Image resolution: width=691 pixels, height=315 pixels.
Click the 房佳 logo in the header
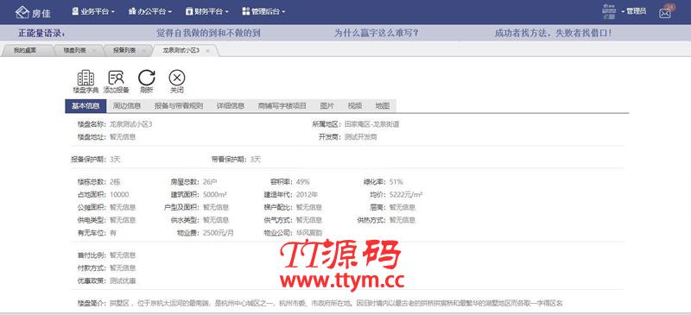pos(33,13)
